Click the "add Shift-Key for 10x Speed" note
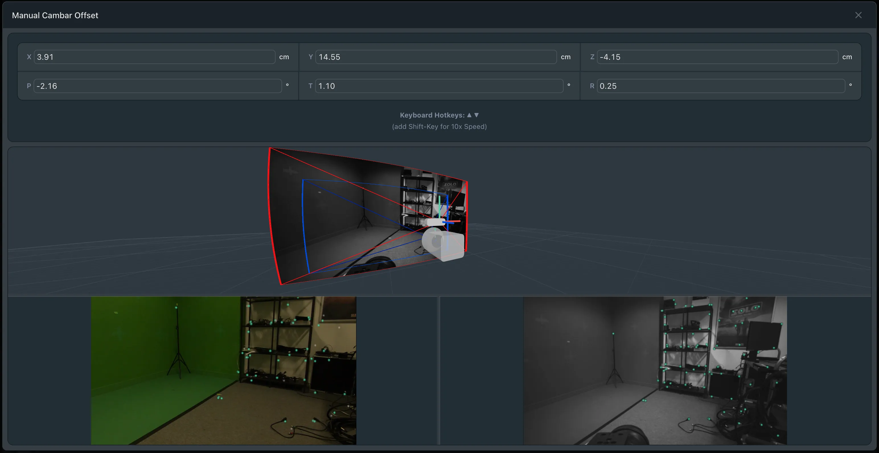This screenshot has height=453, width=879. point(439,127)
